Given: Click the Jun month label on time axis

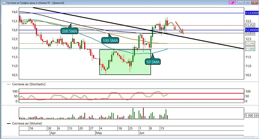Looking at the screenshot, I should [x=142, y=133].
